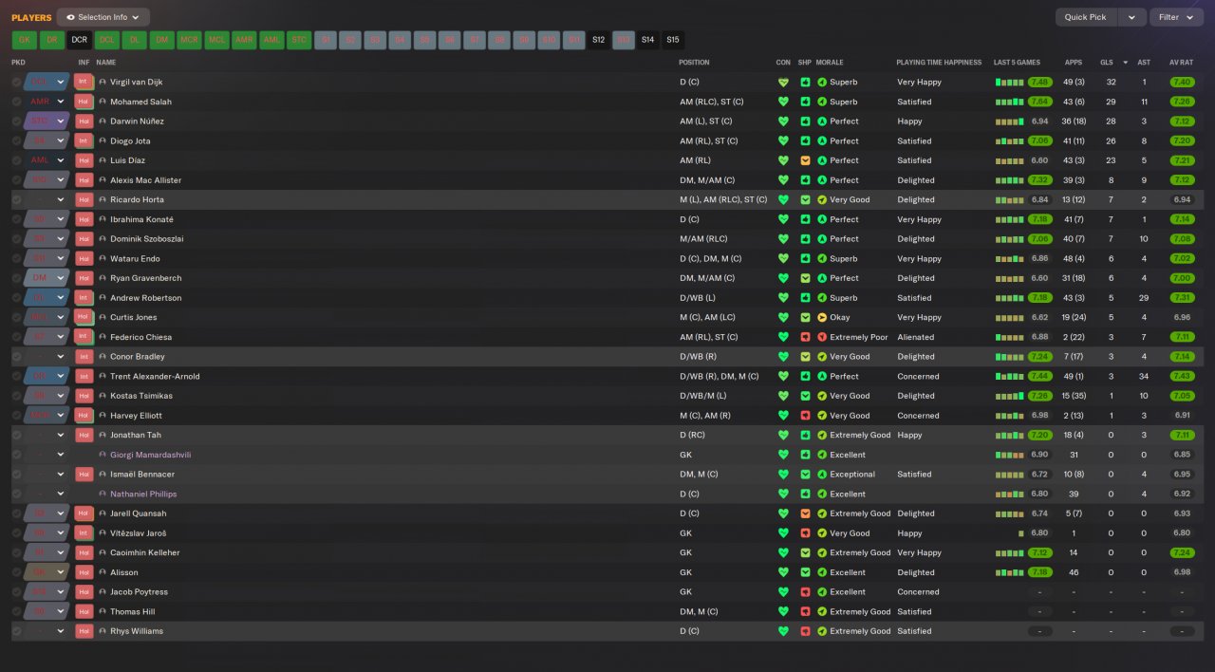Image resolution: width=1215 pixels, height=672 pixels.
Task: Toggle the picked checkmark for Conor Bradley
Action: click(x=16, y=357)
